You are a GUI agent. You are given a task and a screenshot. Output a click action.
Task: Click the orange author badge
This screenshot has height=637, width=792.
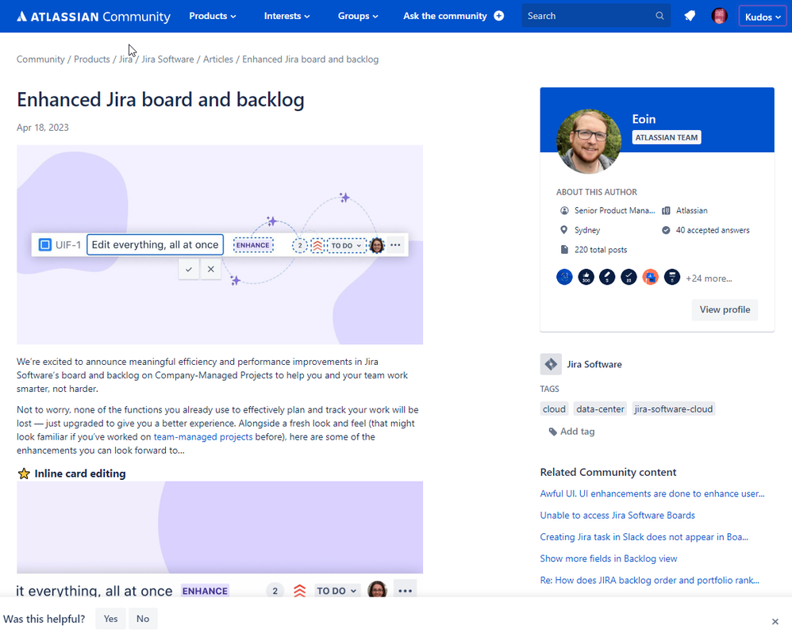point(650,277)
